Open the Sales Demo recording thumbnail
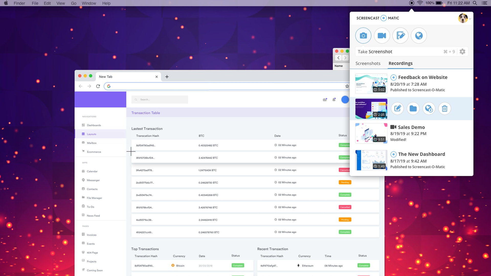 coord(371,133)
